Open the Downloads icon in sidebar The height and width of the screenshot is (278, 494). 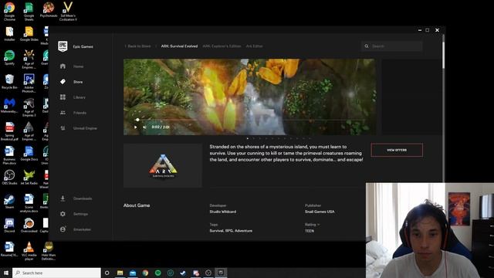tap(63, 198)
